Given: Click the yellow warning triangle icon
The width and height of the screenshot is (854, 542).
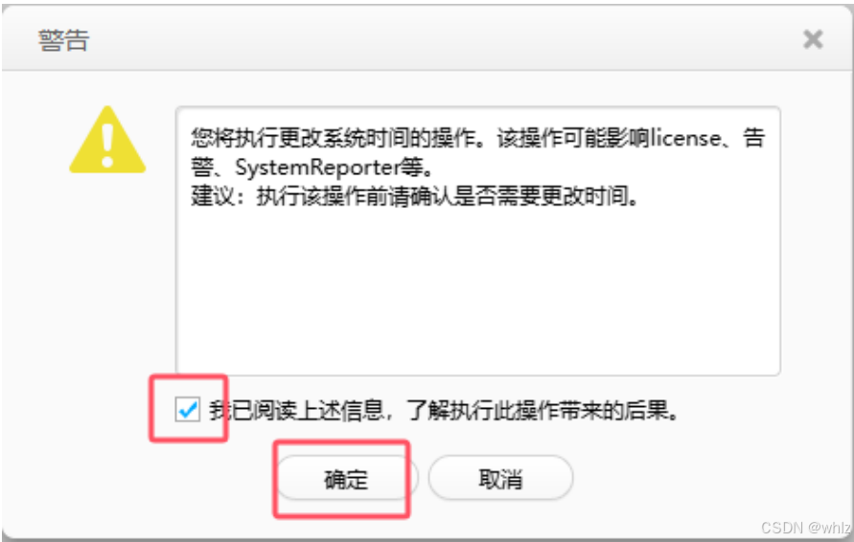Looking at the screenshot, I should [x=107, y=141].
